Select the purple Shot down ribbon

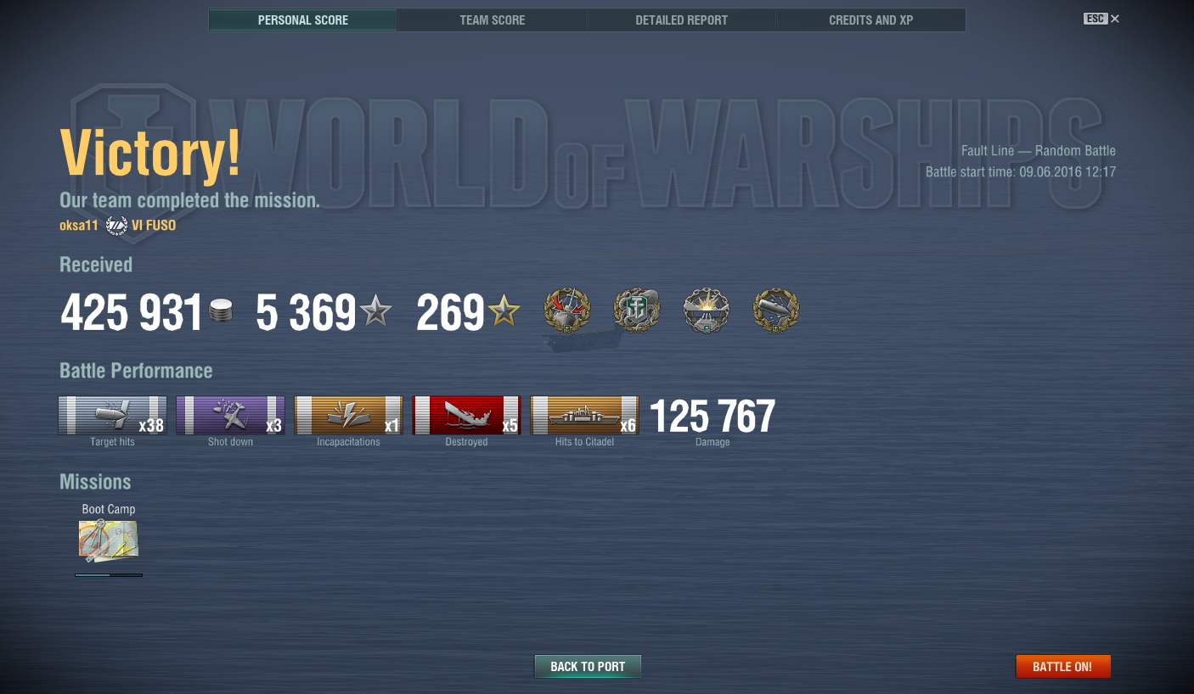[x=230, y=415]
